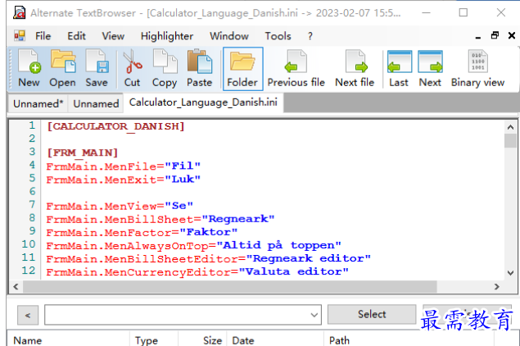This screenshot has height=346, width=520.
Task: Open a file using the Open icon
Action: click(62, 69)
